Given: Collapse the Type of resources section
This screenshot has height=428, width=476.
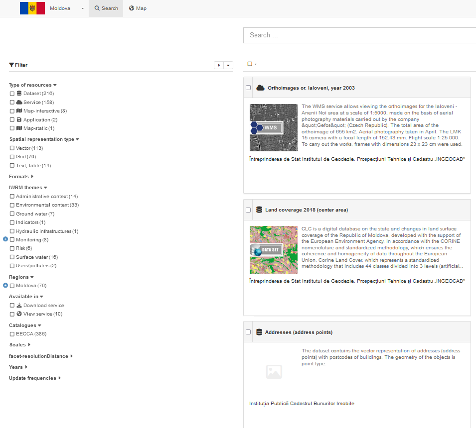Looking at the screenshot, I should (x=32, y=85).
